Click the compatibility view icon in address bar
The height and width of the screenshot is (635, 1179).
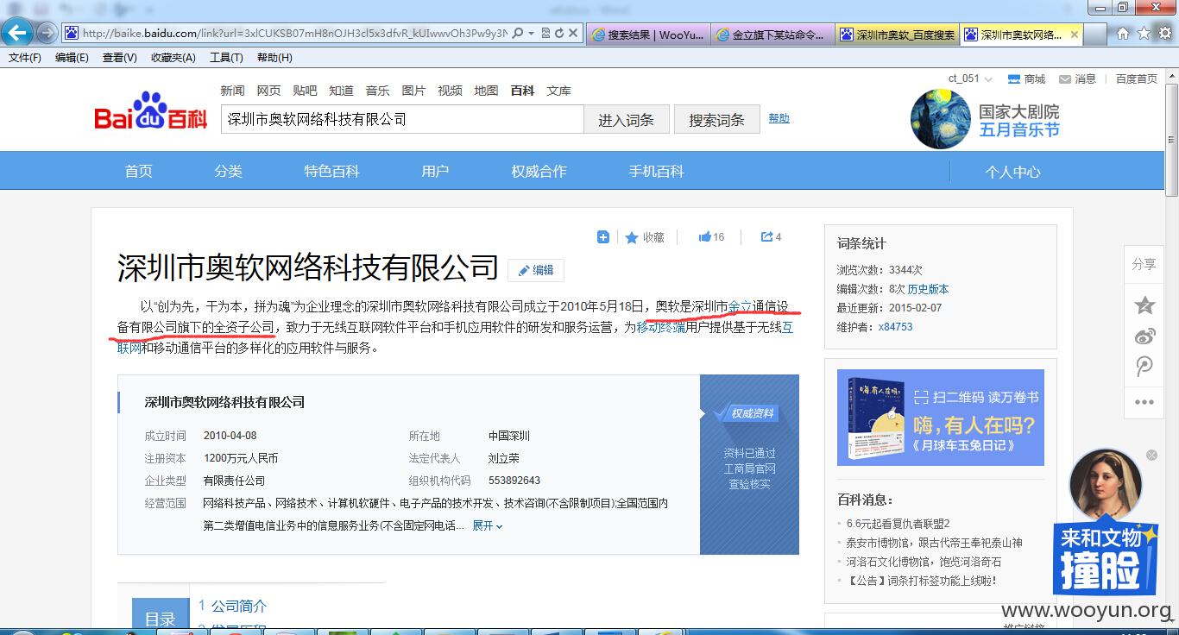point(545,34)
